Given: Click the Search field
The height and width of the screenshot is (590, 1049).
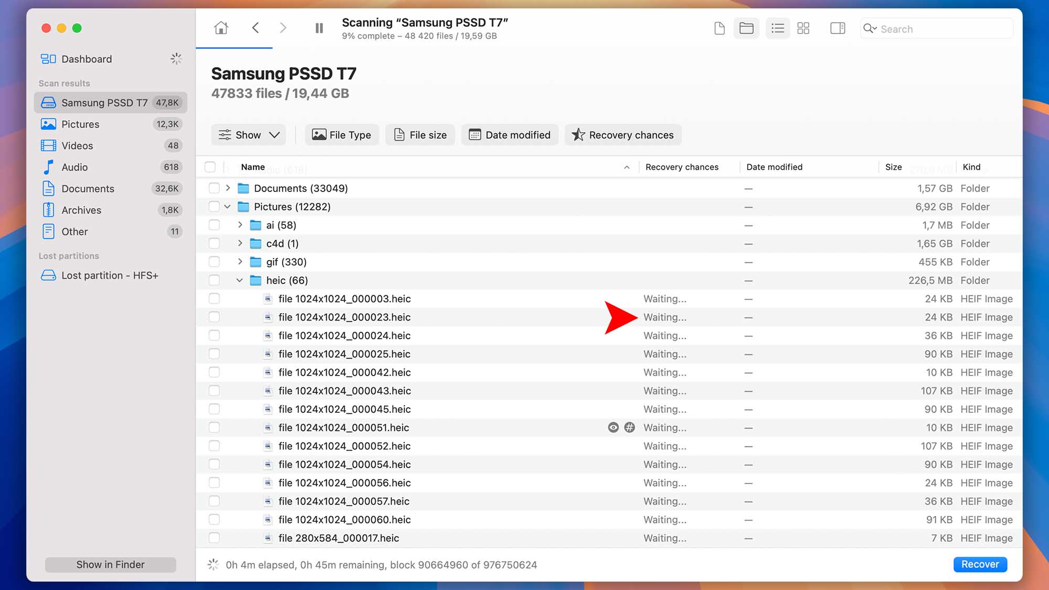Looking at the screenshot, I should pyautogui.click(x=936, y=29).
